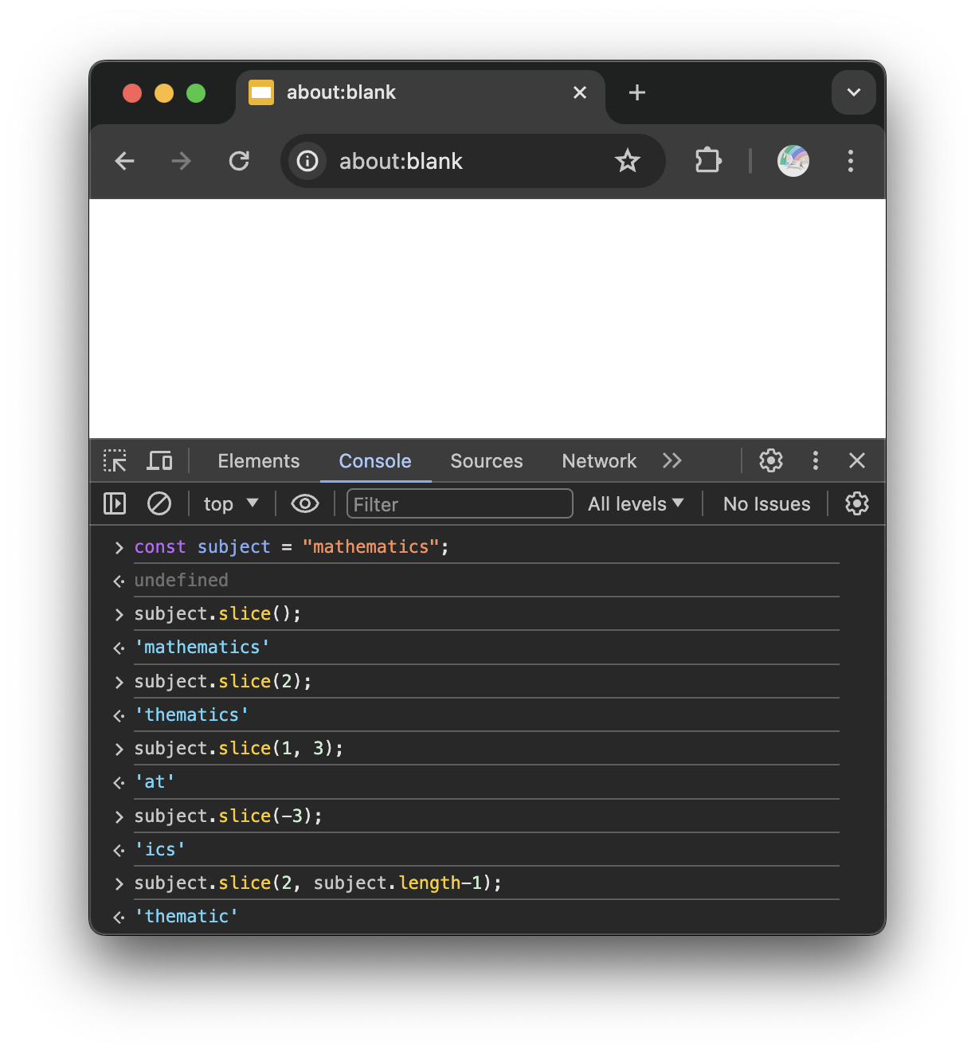Reload the about:blank page

(x=239, y=161)
